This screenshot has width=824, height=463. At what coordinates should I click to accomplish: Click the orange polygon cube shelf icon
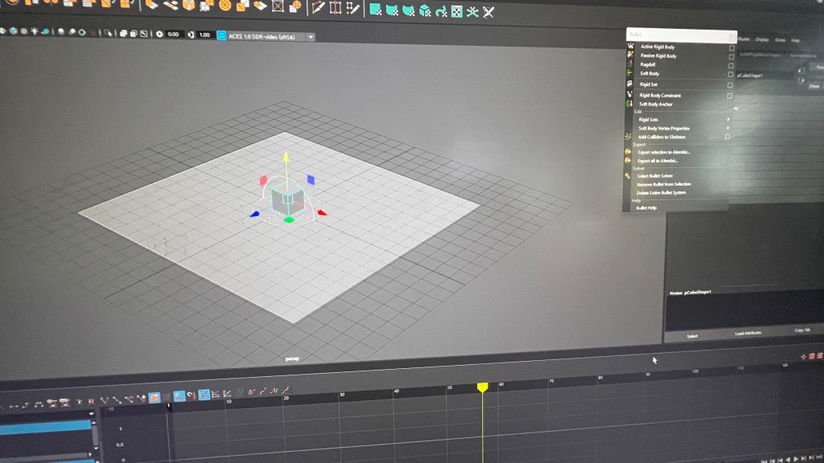point(188,6)
